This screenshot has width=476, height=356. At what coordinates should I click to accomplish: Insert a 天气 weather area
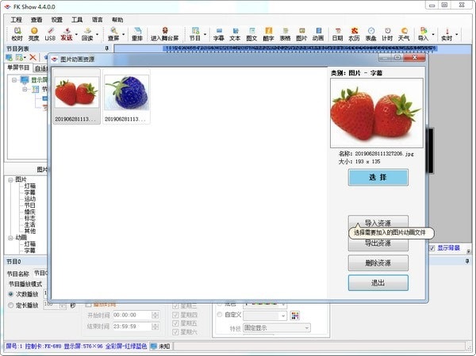(x=404, y=34)
